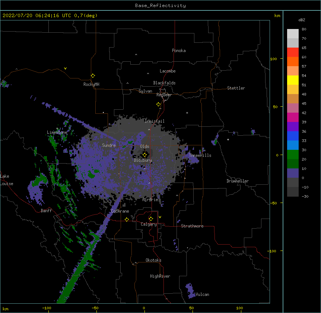Click the Lake Louise label
This screenshot has width=321, height=313.
(6, 180)
